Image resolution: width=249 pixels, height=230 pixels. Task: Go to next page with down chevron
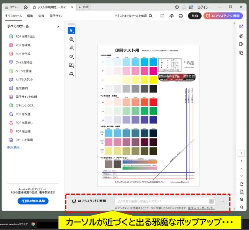point(241,176)
